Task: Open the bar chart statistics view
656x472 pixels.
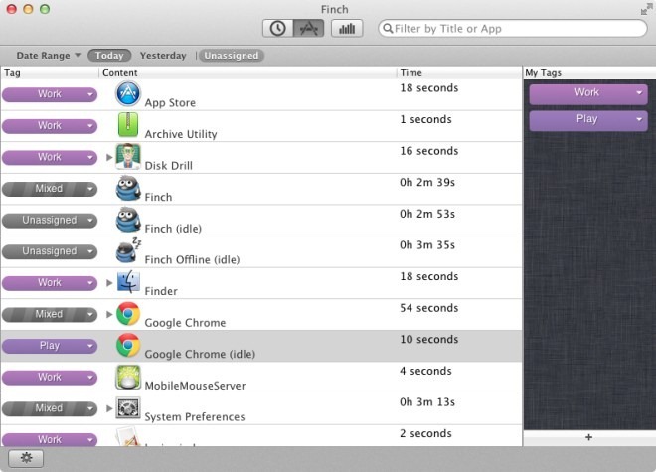Action: tap(347, 29)
